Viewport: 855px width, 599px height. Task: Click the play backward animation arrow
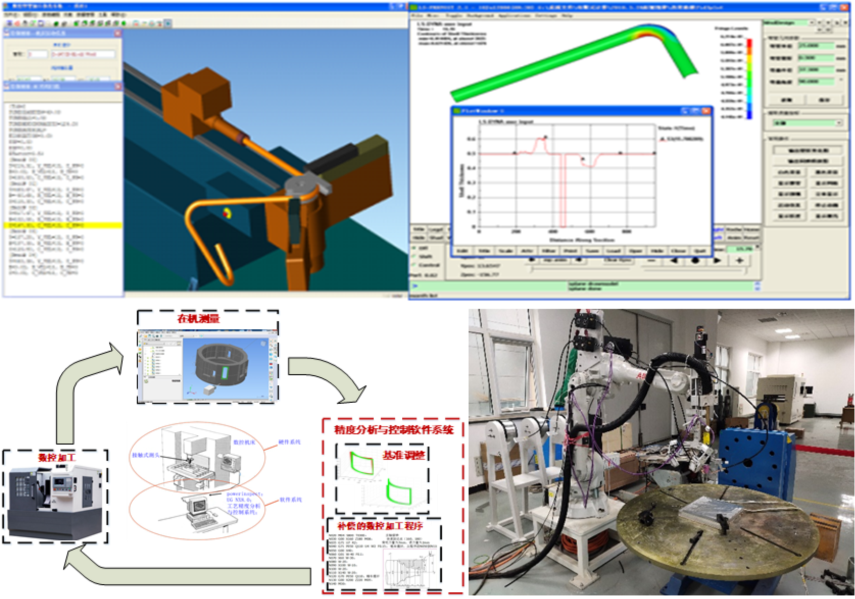click(x=674, y=261)
